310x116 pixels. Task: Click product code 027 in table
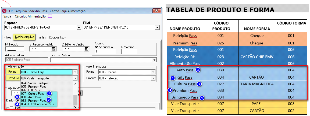coord(221,84)
